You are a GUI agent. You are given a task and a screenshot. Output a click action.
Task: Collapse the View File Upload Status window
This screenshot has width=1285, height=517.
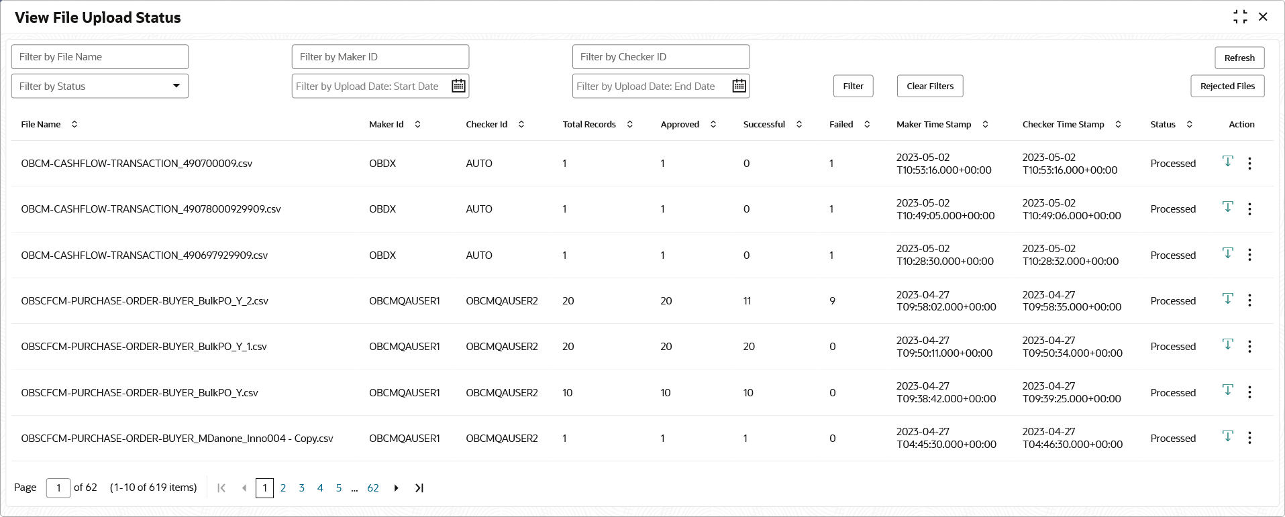click(1240, 17)
